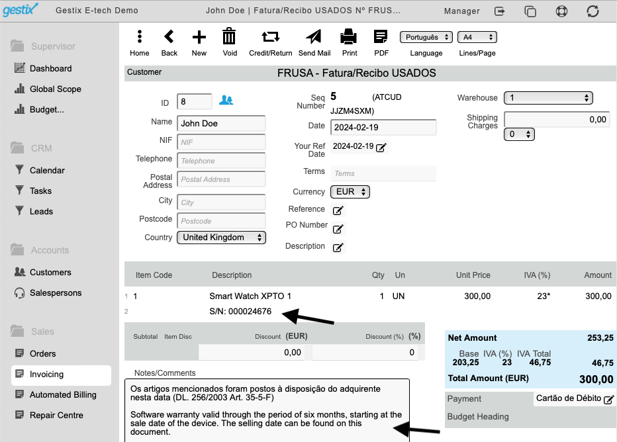Export the document as PDF
Screen dimensions: 617x442
(x=381, y=37)
